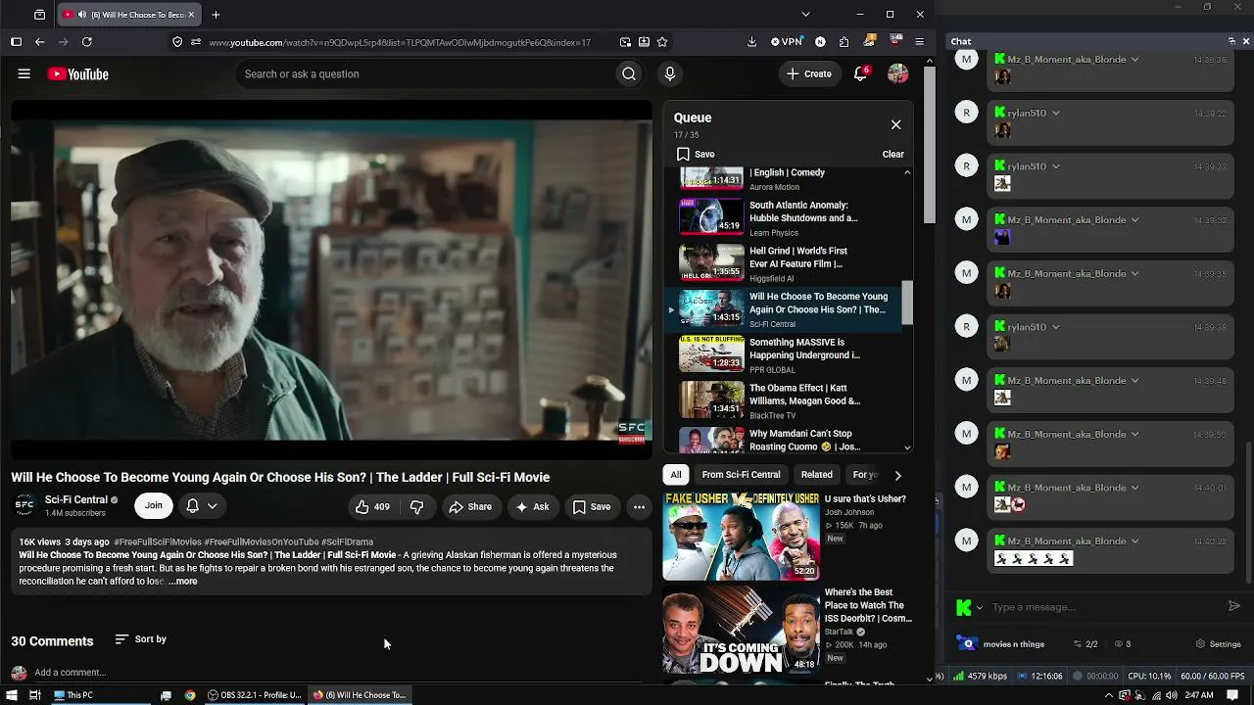Open ISS Deorbit StarTalk video thumbnail

coord(742,630)
